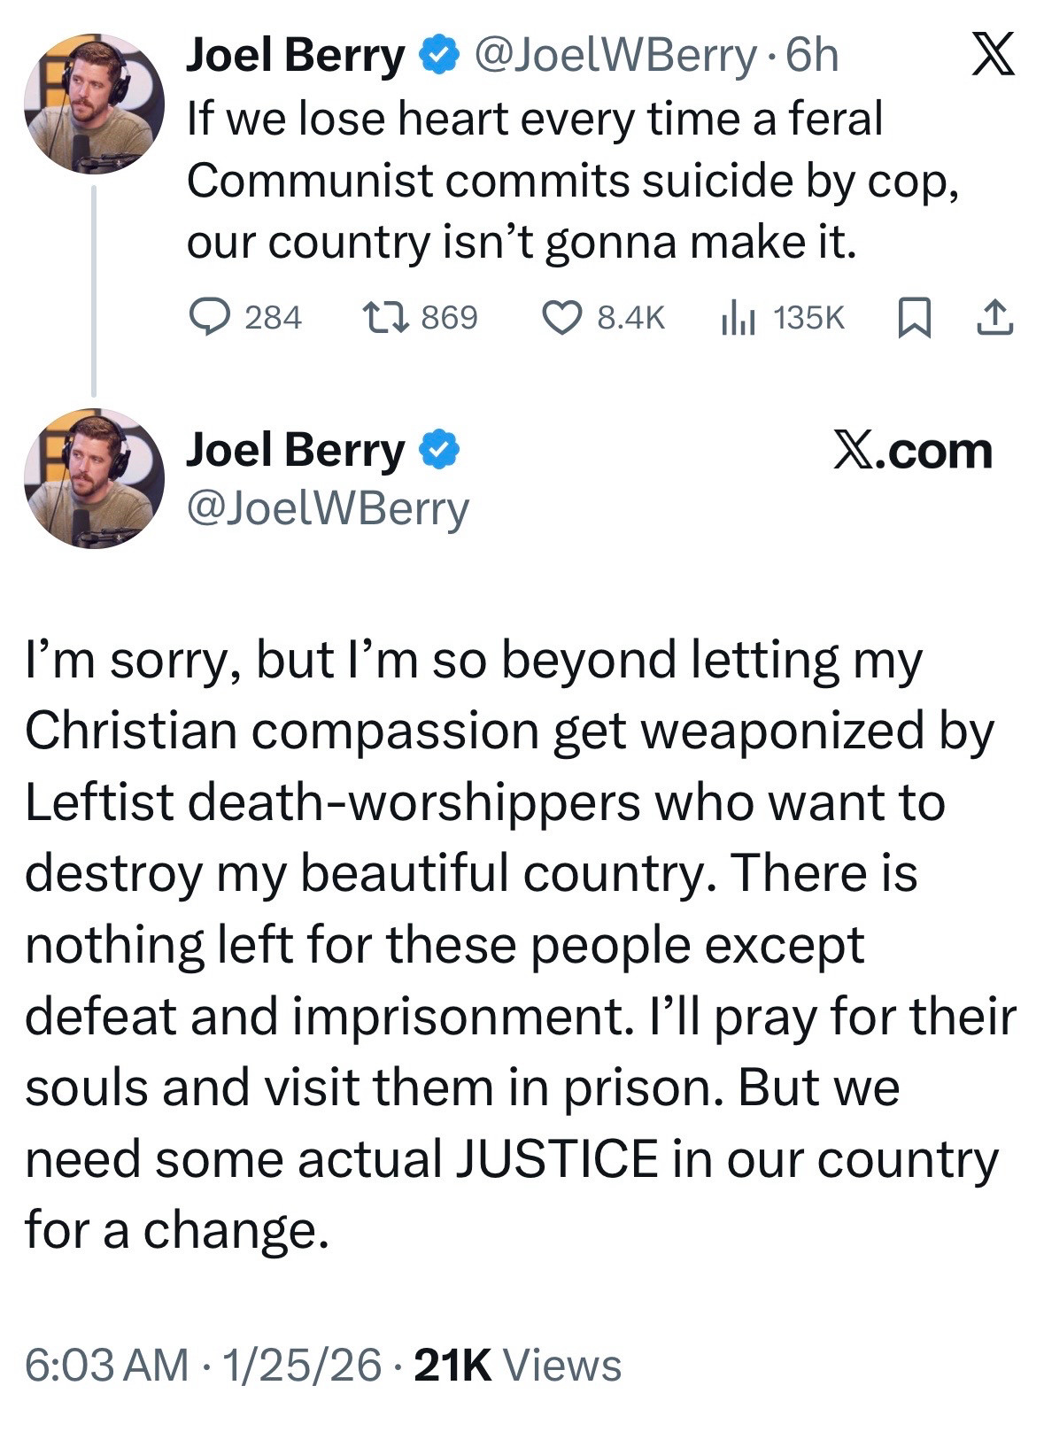Open Joel Berry name in the 6h tweet

(x=295, y=56)
